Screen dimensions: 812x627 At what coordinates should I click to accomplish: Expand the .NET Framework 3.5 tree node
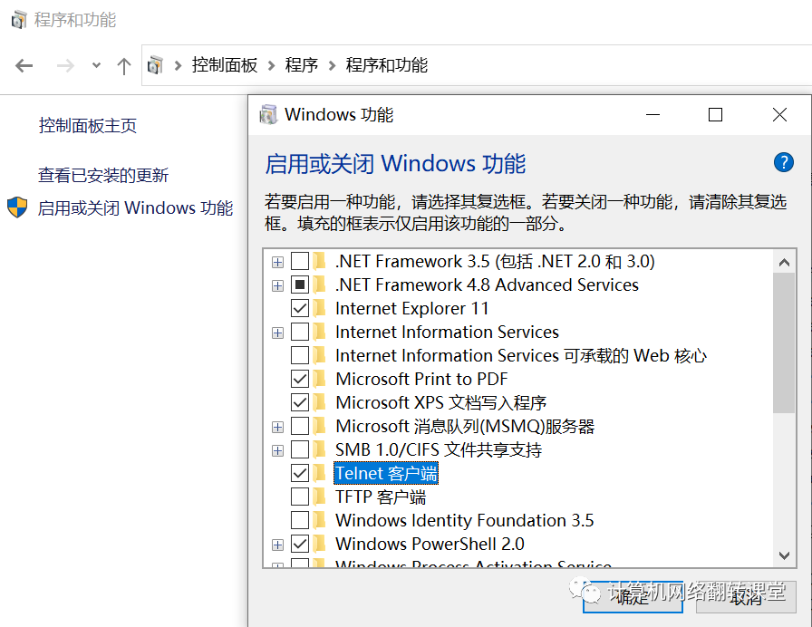tap(277, 262)
